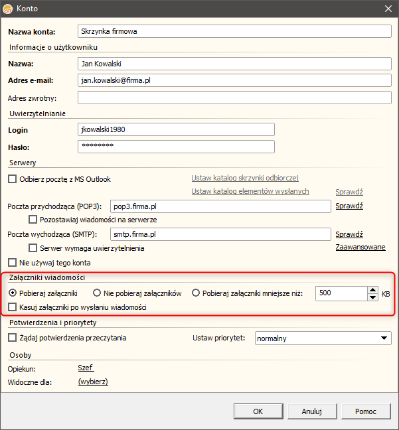The width and height of the screenshot is (399, 430).
Task: Enable Nie używaj tego konta
Action: coord(12,262)
